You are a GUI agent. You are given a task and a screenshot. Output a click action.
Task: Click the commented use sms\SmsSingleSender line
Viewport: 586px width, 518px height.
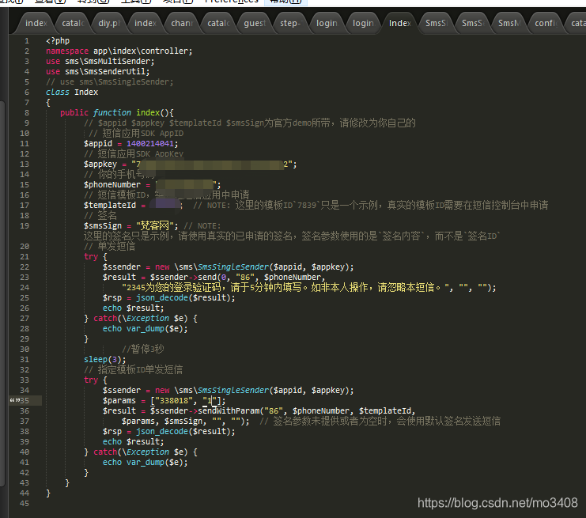pyautogui.click(x=109, y=81)
